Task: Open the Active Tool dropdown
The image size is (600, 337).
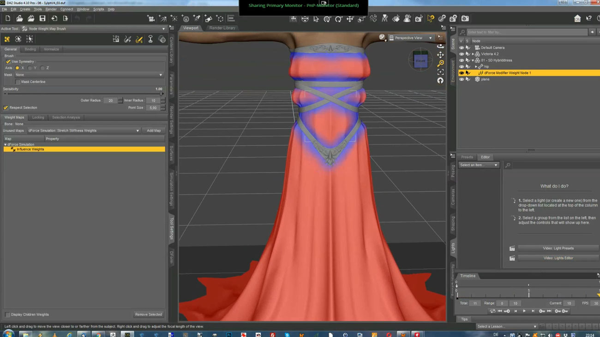Action: click(x=94, y=29)
